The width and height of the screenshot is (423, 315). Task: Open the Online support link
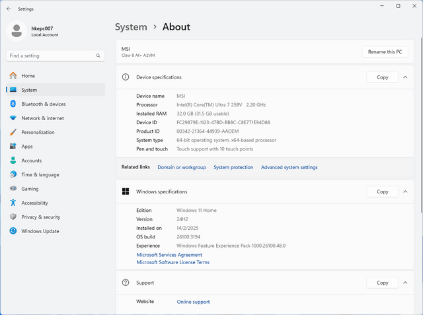193,302
